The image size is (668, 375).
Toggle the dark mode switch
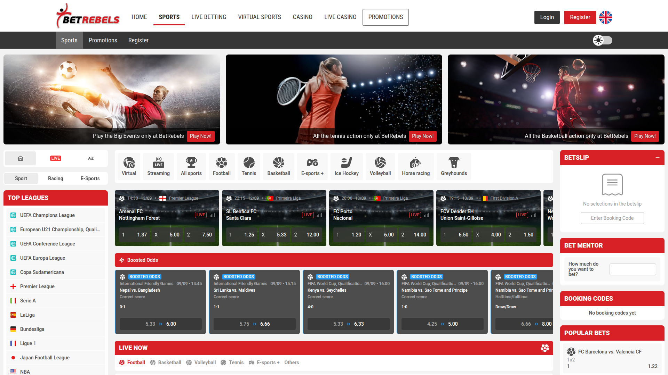[x=602, y=40]
